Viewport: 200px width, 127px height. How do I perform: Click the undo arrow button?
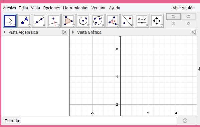(173, 17)
